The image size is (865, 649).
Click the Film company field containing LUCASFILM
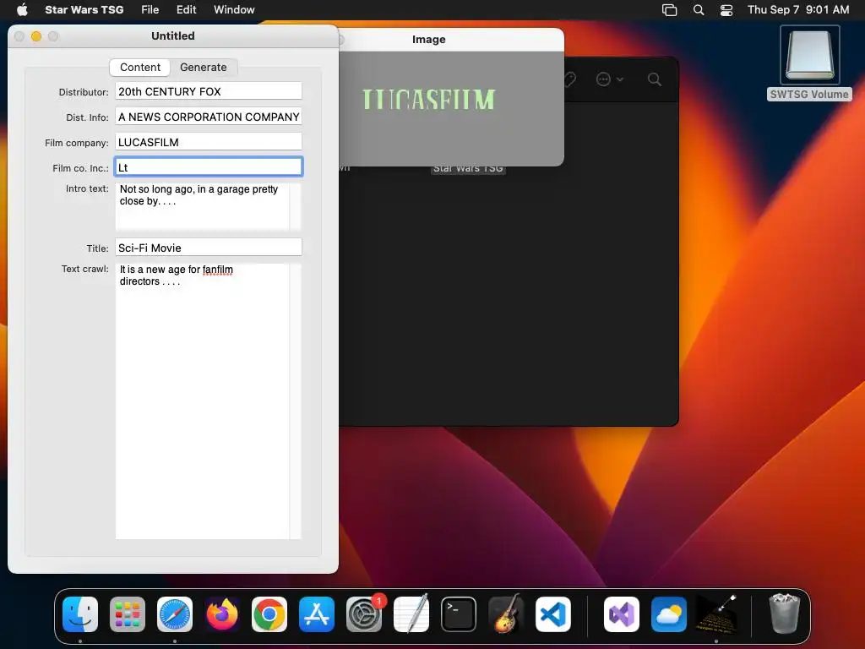tap(209, 142)
